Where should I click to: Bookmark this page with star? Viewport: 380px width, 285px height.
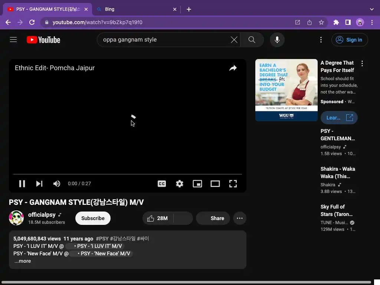(321, 22)
